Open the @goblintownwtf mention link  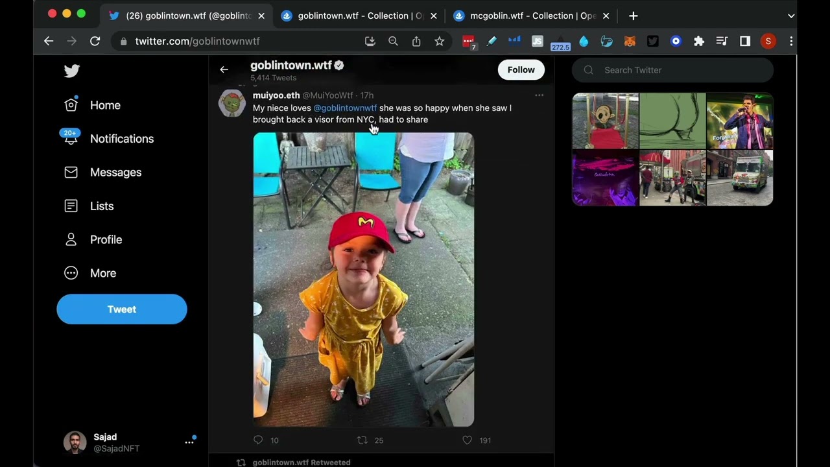click(x=345, y=108)
